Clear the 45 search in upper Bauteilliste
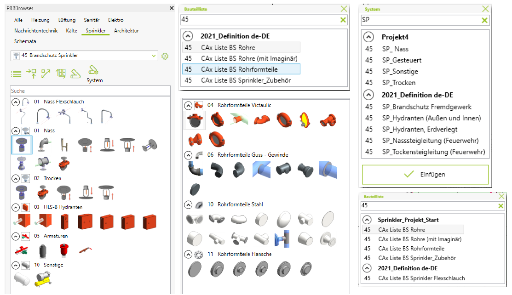 343,20
